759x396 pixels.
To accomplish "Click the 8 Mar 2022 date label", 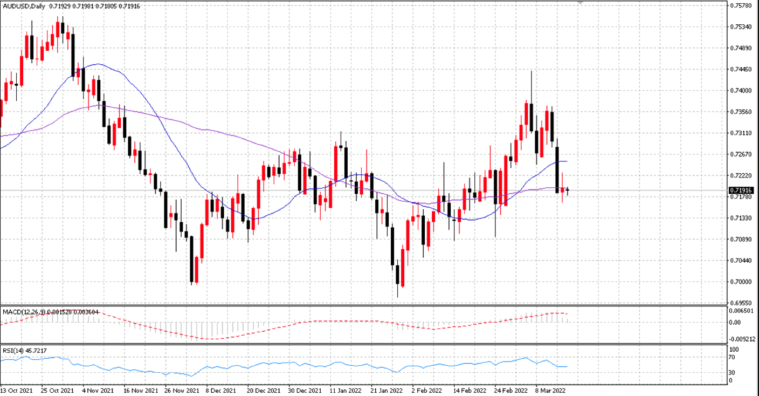I will point(550,390).
